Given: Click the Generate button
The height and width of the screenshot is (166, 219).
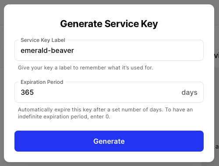Looking at the screenshot, I should click(109, 141).
